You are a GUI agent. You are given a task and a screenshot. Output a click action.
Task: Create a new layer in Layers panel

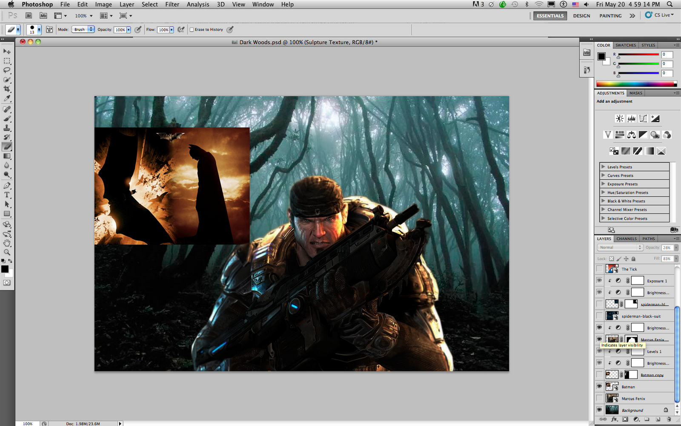coord(658,419)
